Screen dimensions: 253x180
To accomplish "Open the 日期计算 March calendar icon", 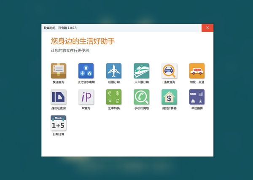I will tap(59, 123).
